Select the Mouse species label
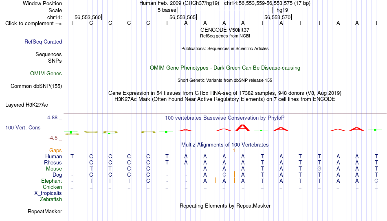Screen dimensions: 387x221 click(x=54, y=169)
